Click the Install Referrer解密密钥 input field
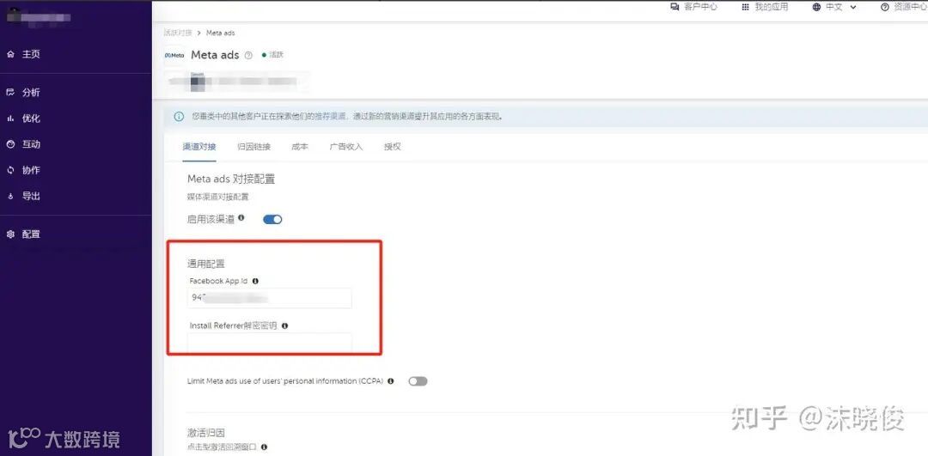This screenshot has height=456, width=928. coord(269,343)
